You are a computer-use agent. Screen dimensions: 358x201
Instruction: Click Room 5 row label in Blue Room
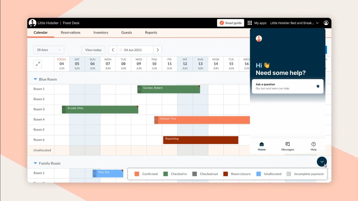pos(39,130)
